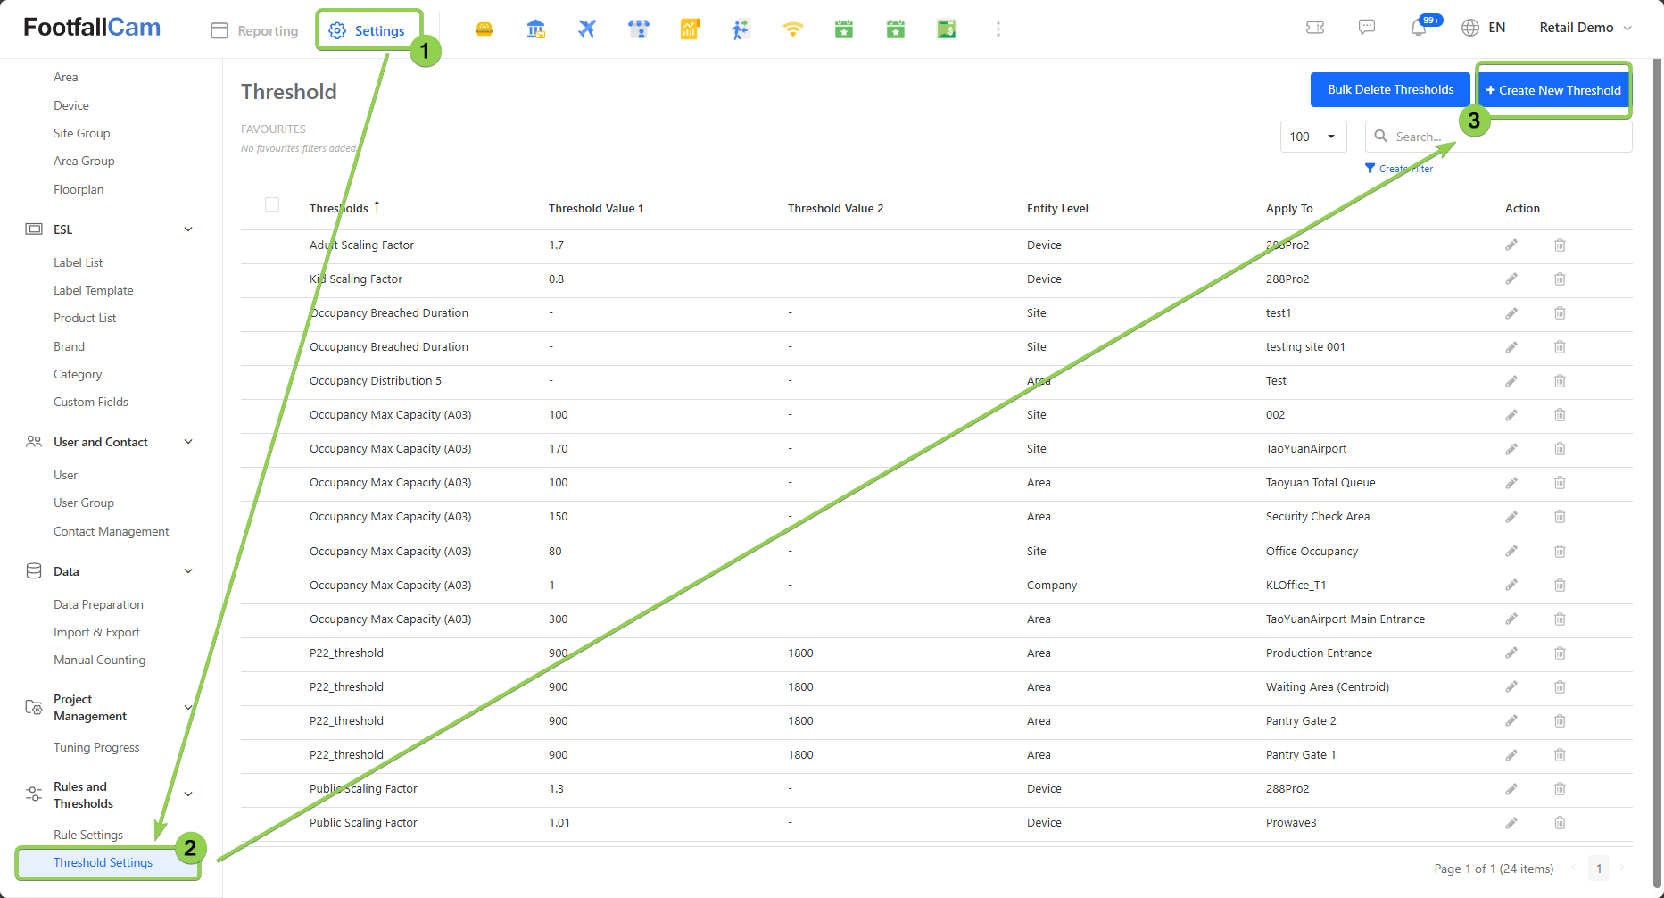Open the 100 page size dropdown
This screenshot has width=1664, height=898.
point(1312,137)
